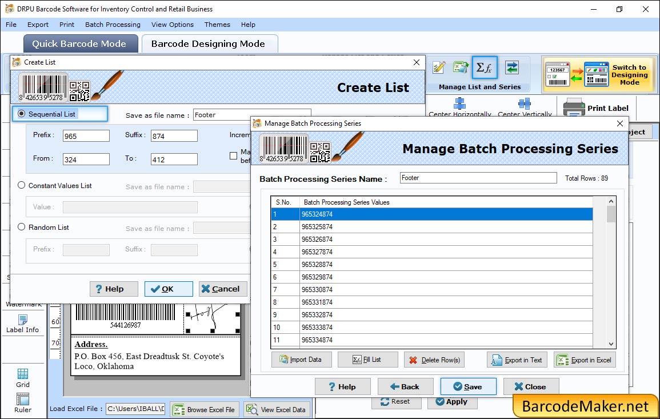This screenshot has width=660, height=419.
Task: Click the Fill List button
Action: 367,360
